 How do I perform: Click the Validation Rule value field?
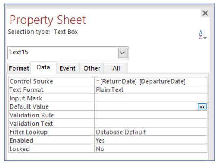pos(151,115)
